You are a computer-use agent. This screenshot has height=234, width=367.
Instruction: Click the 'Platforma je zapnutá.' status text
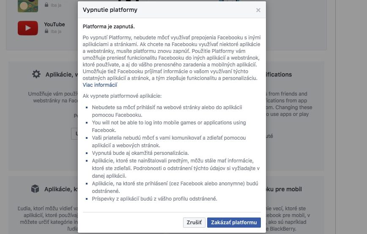109,27
